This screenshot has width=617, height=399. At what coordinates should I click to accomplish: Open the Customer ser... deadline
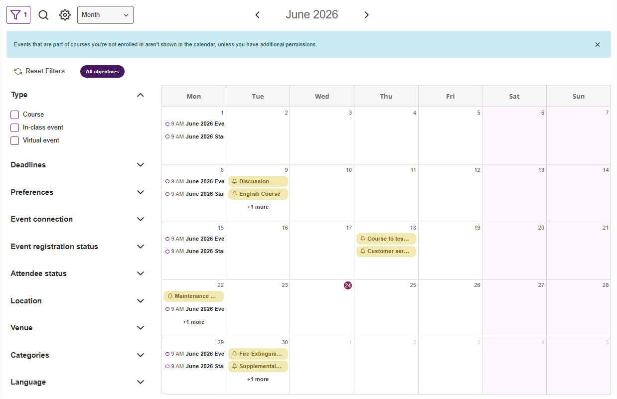(x=386, y=251)
